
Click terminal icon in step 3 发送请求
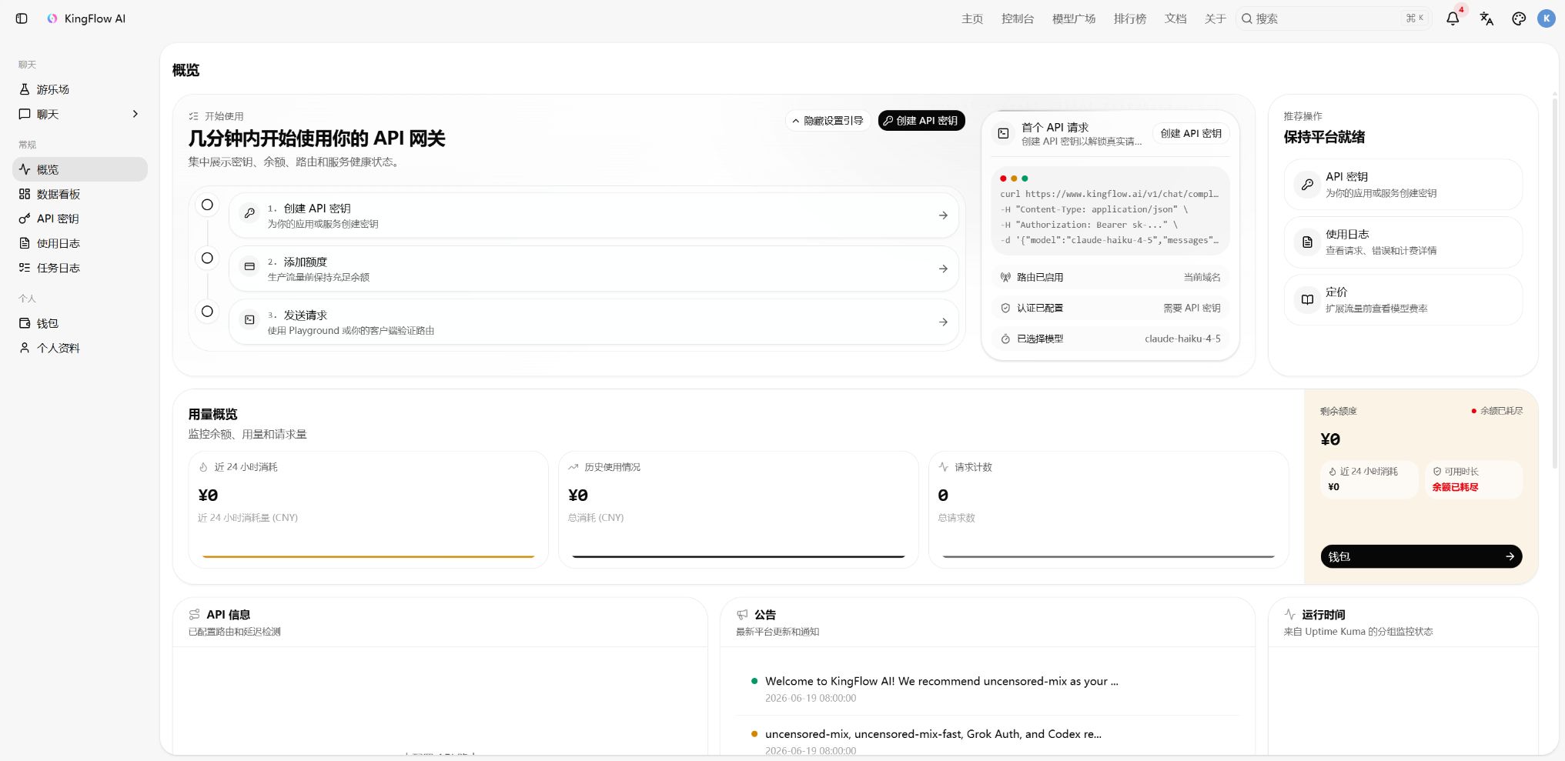point(249,320)
